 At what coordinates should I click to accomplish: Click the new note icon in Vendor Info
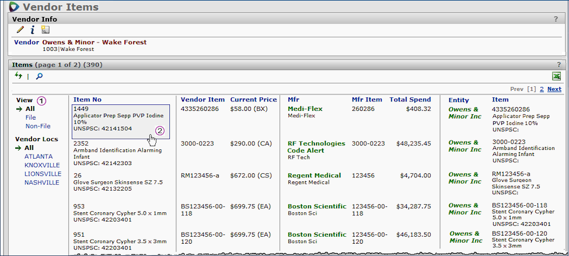pyautogui.click(x=46, y=30)
